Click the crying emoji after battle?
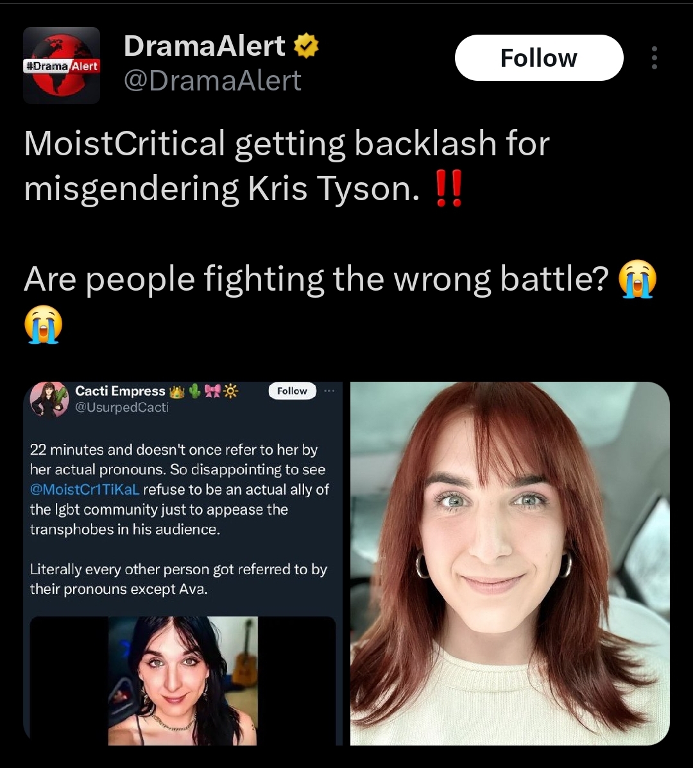The width and height of the screenshot is (693, 768). click(x=637, y=278)
